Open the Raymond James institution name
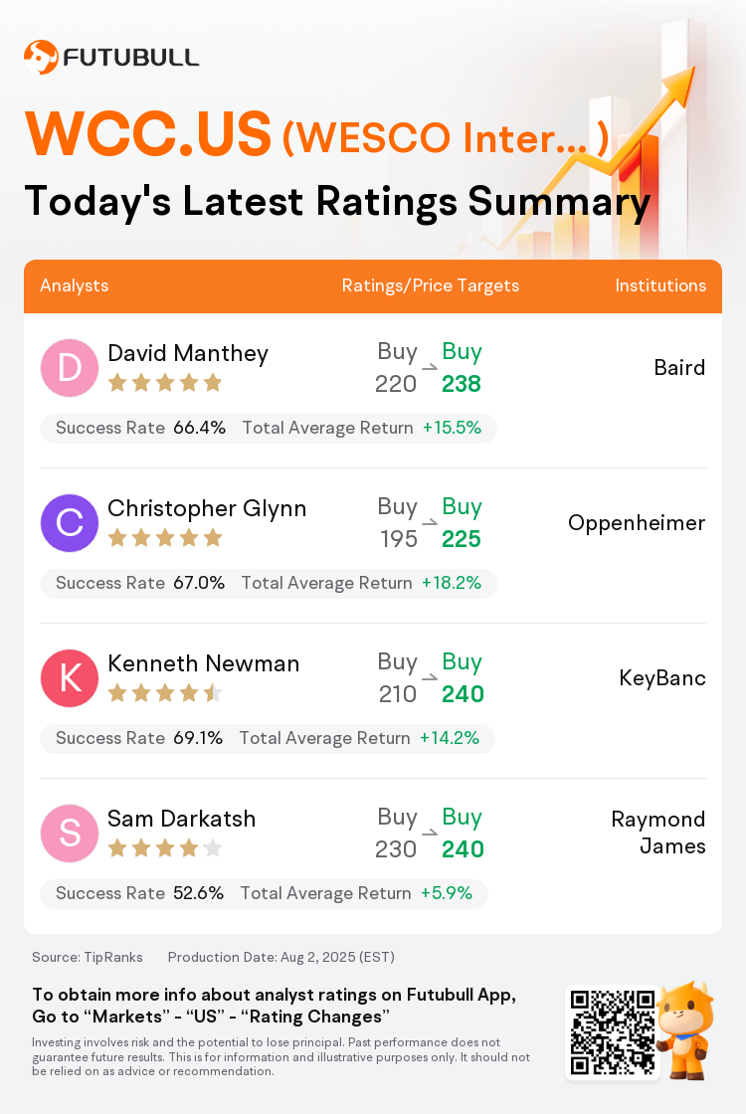This screenshot has width=746, height=1114. click(x=658, y=833)
